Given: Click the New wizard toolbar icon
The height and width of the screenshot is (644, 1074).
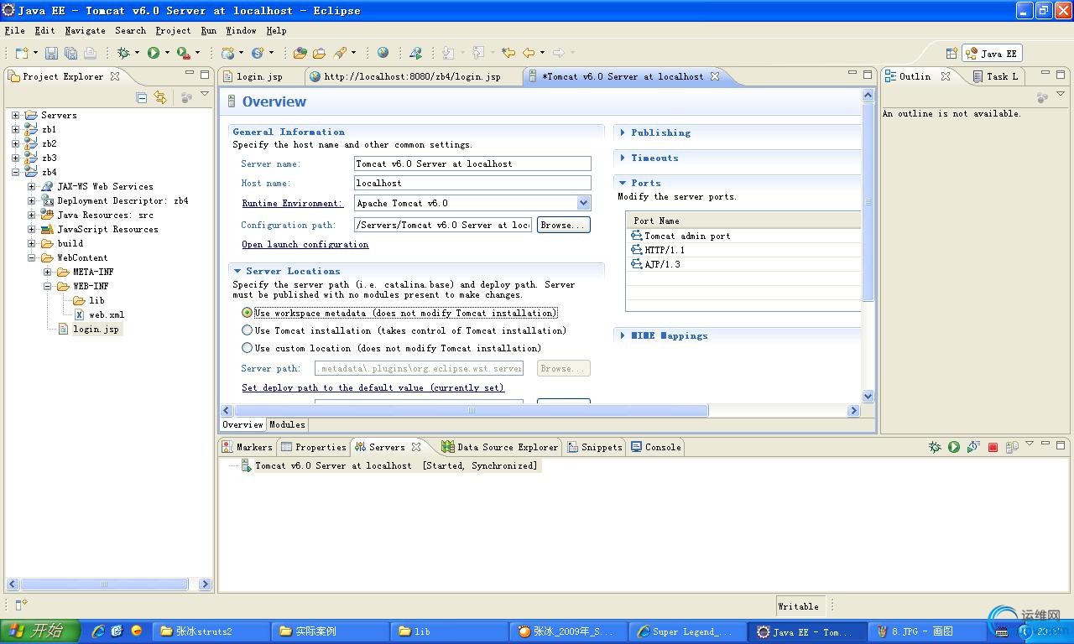Looking at the screenshot, I should (x=21, y=53).
